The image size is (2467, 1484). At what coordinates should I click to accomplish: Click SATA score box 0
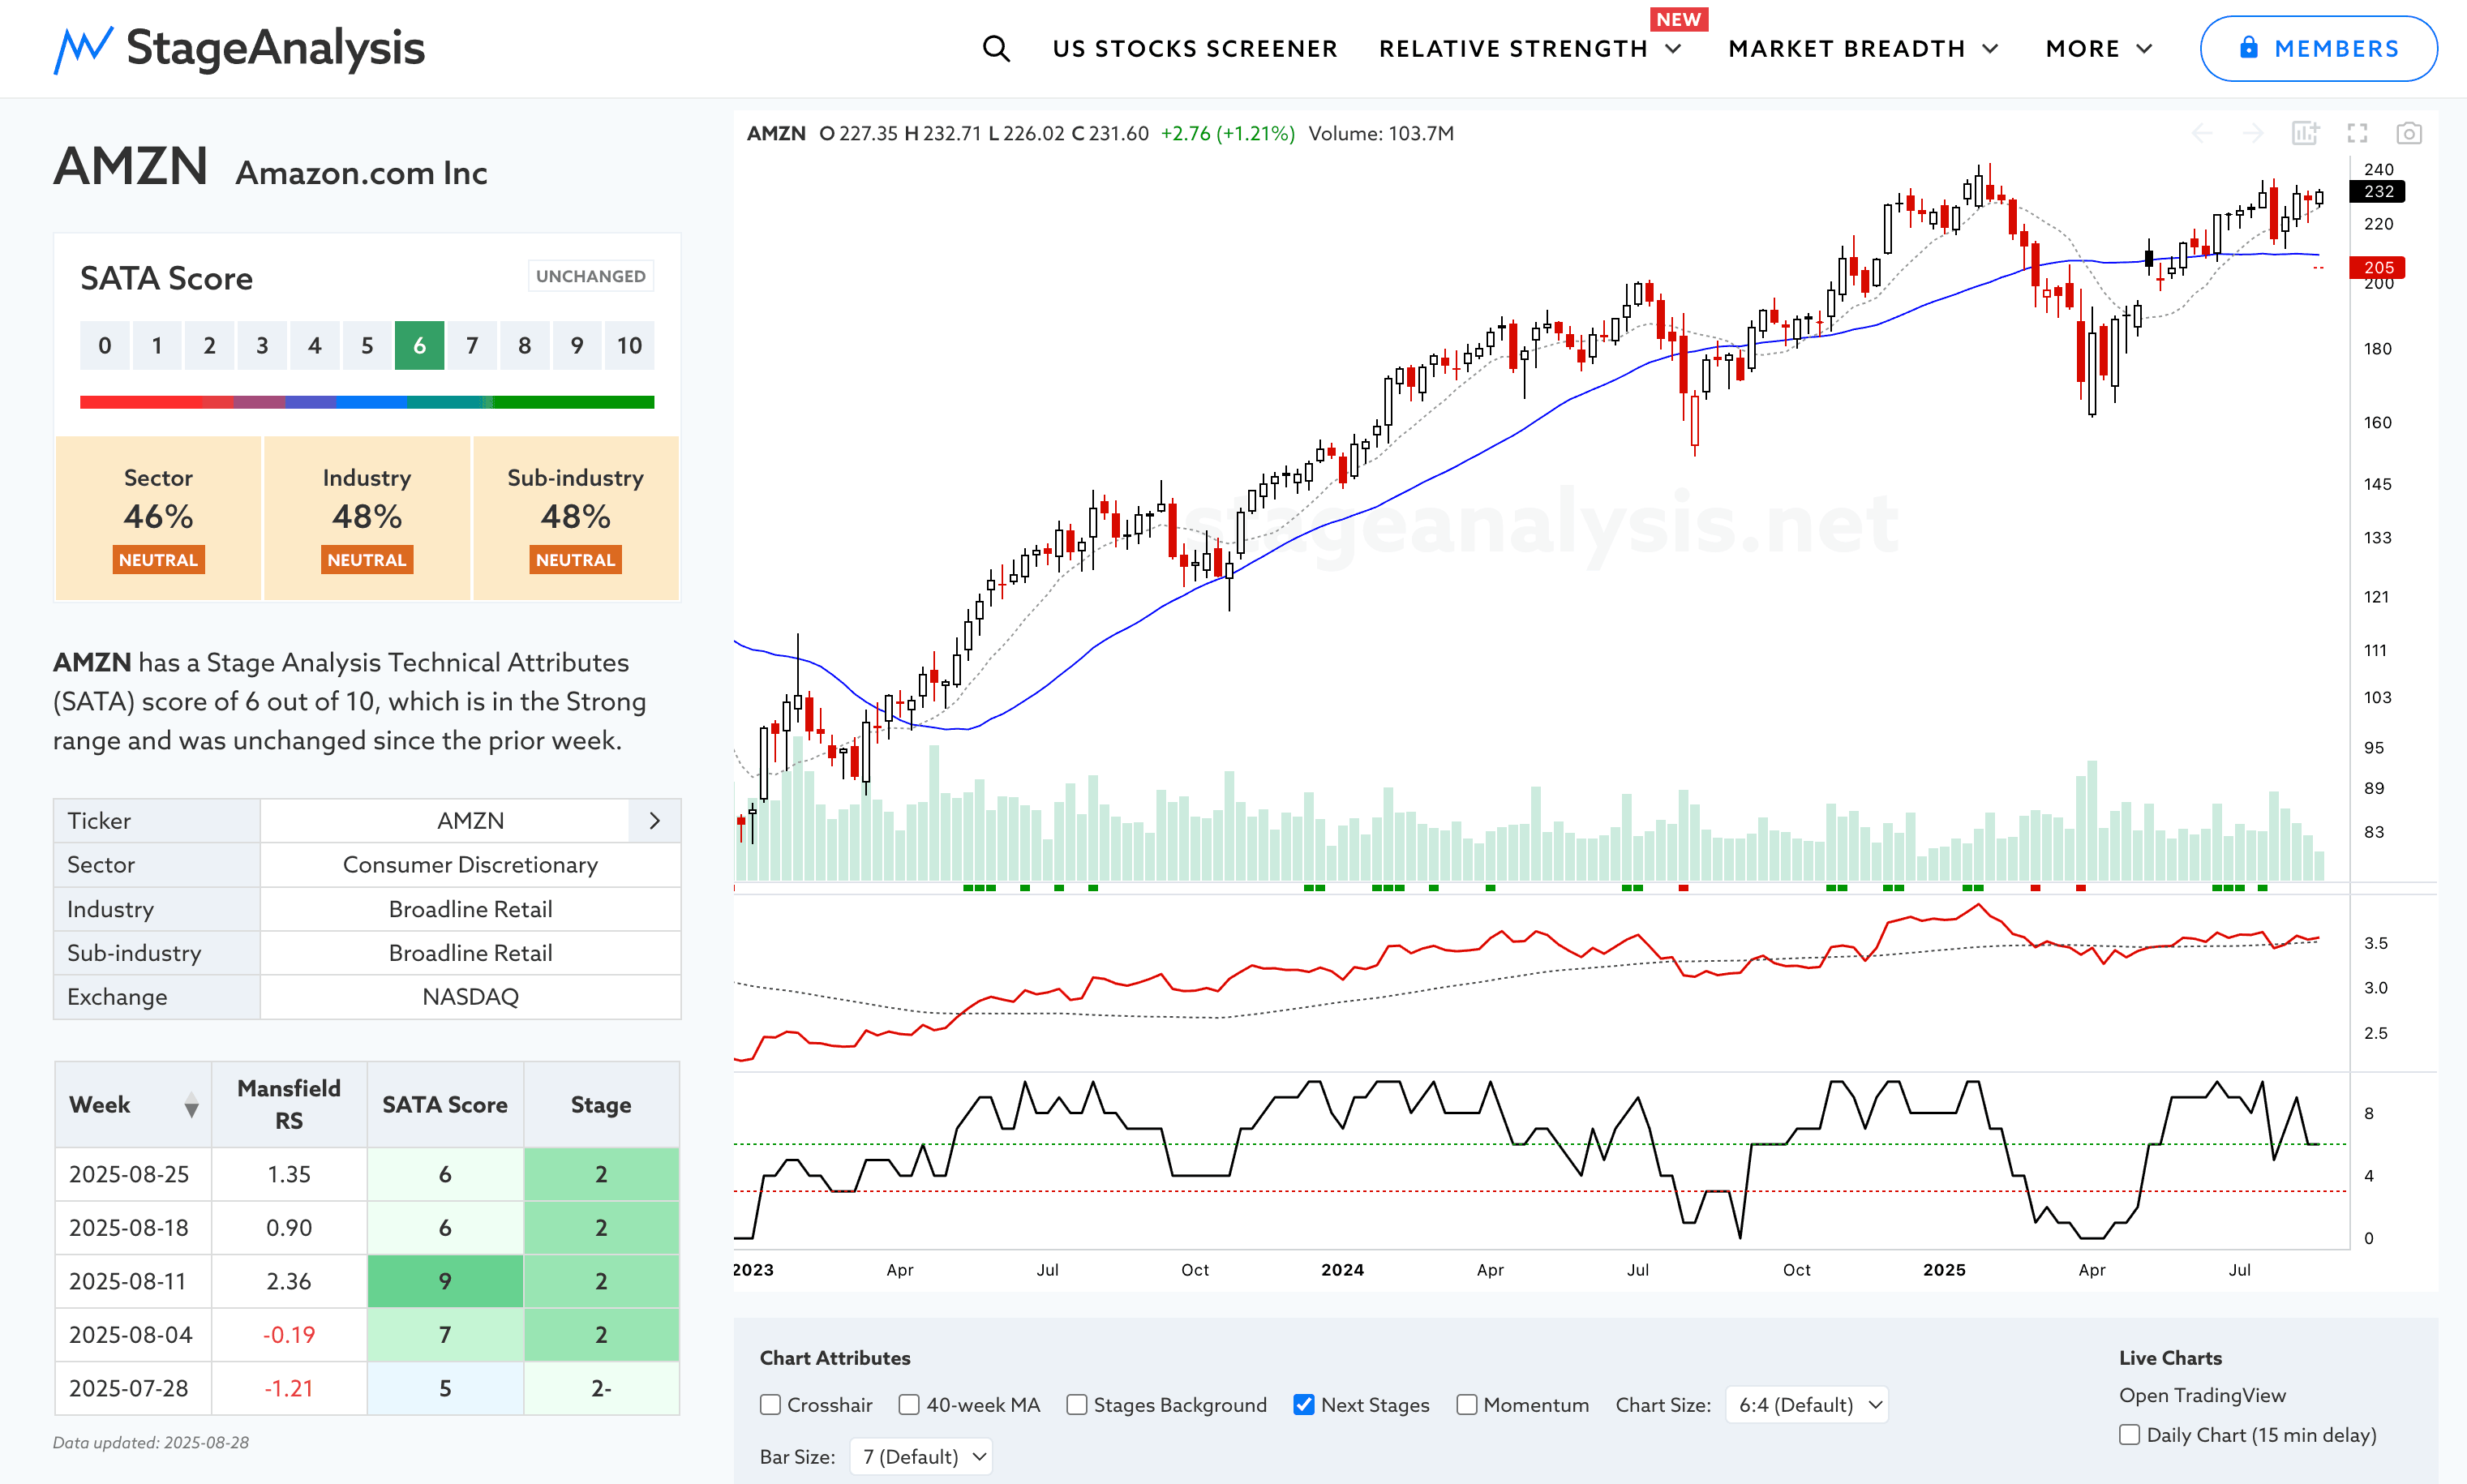tap(105, 346)
